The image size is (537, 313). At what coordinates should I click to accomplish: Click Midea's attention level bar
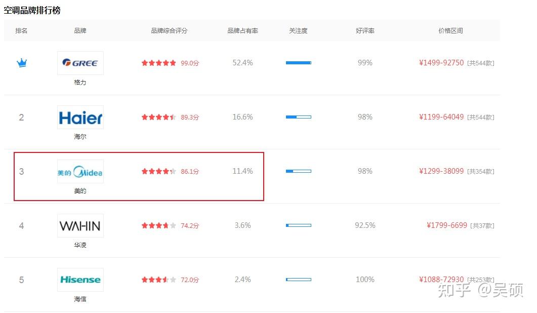click(x=299, y=171)
